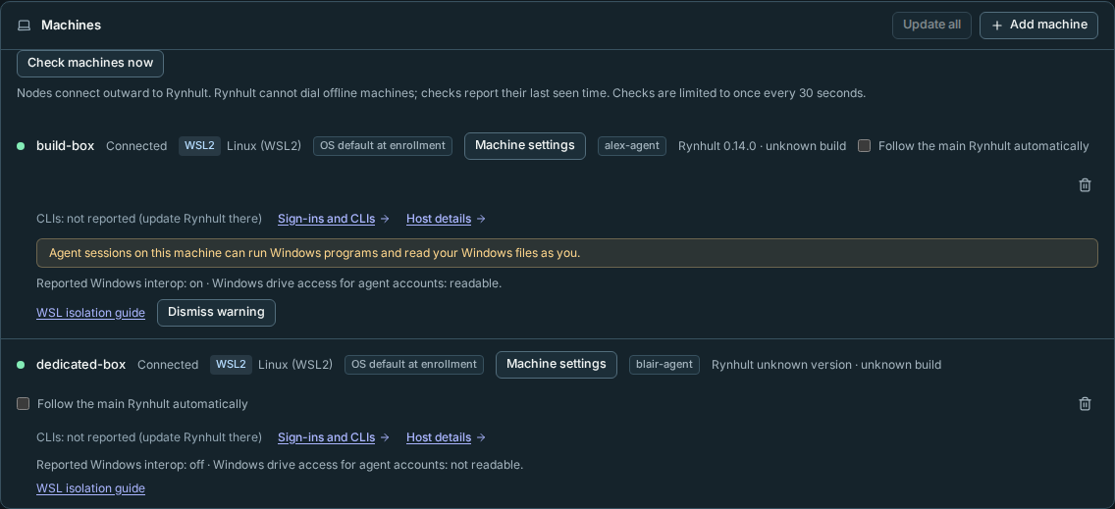Click Linux (WSL2) label on build-box row

click(264, 146)
